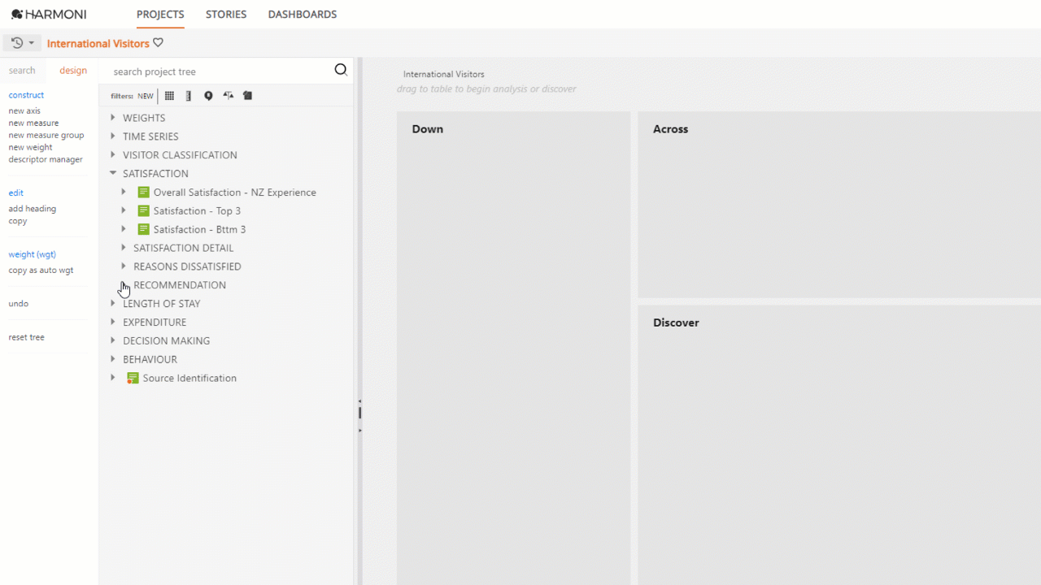This screenshot has width=1041, height=585.
Task: Expand Overall Satisfaction - NZ Experience arrow
Action: click(124, 193)
